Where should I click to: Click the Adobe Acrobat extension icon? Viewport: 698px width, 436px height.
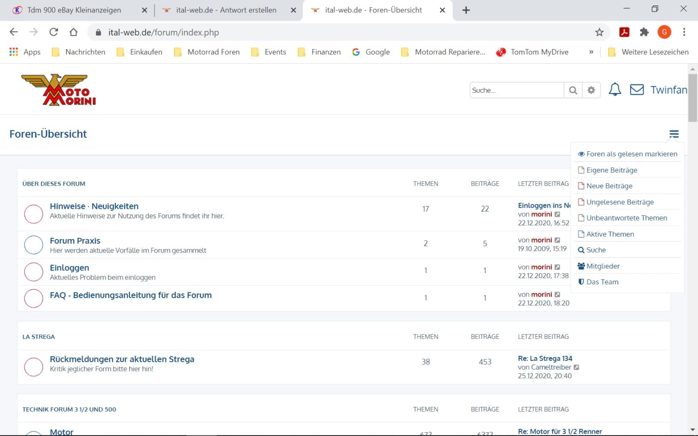(624, 32)
